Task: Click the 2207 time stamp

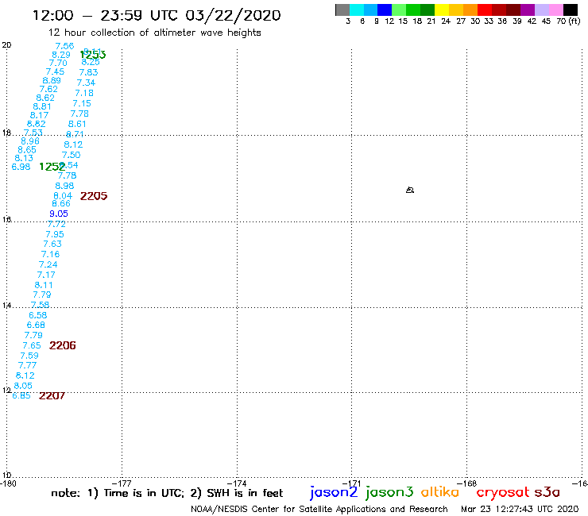Action: pos(52,395)
